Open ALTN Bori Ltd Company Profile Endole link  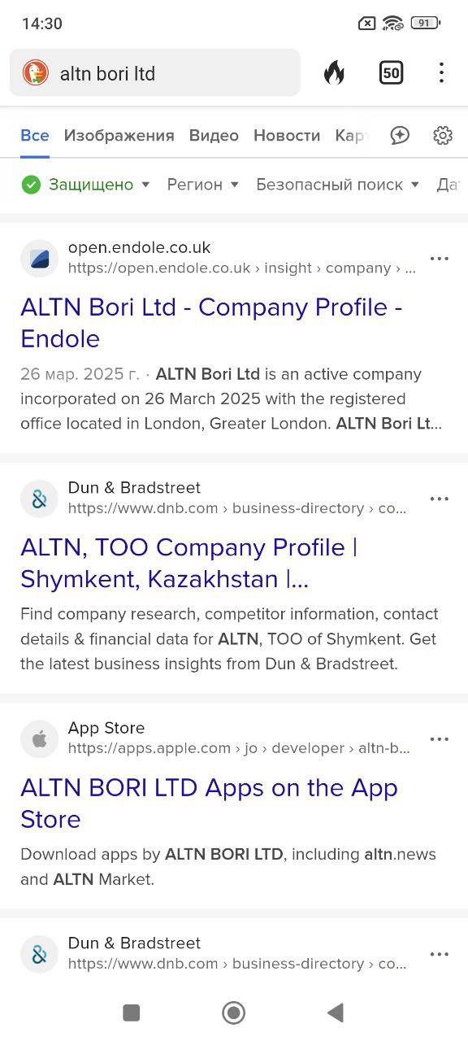click(x=211, y=323)
